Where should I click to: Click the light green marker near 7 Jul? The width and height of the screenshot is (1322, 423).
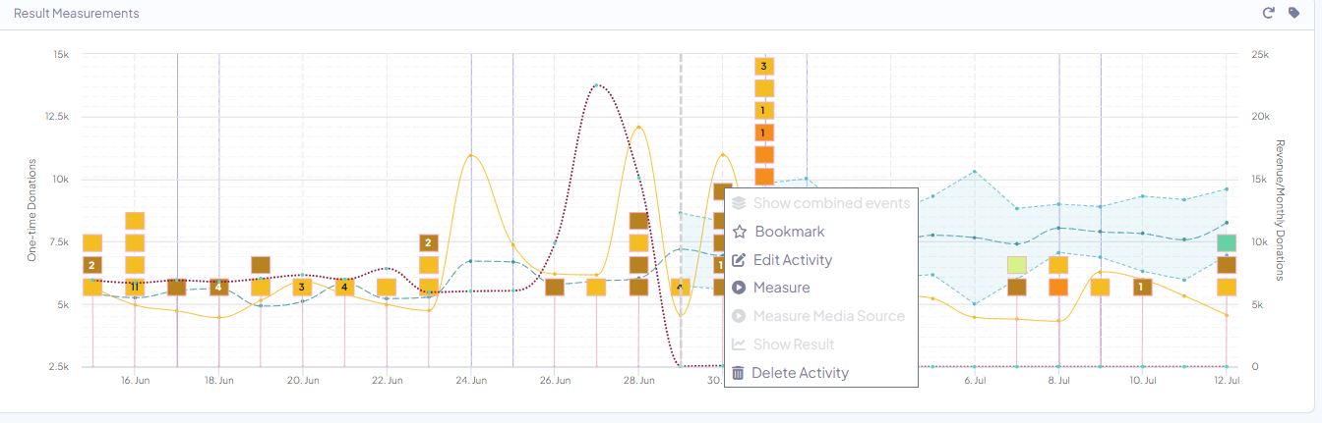pos(1017,265)
